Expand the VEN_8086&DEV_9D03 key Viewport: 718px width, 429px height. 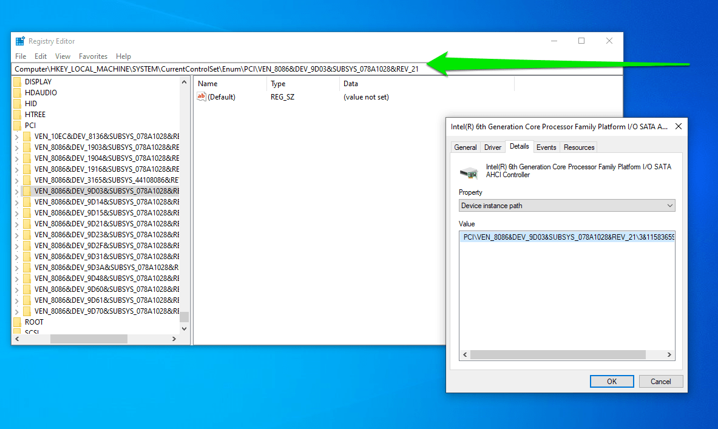[17, 191]
